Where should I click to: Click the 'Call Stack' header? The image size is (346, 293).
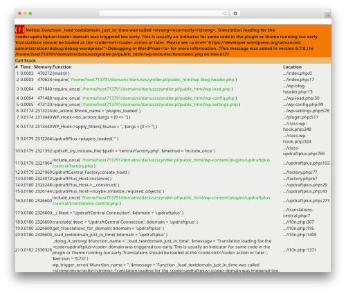click(26, 60)
